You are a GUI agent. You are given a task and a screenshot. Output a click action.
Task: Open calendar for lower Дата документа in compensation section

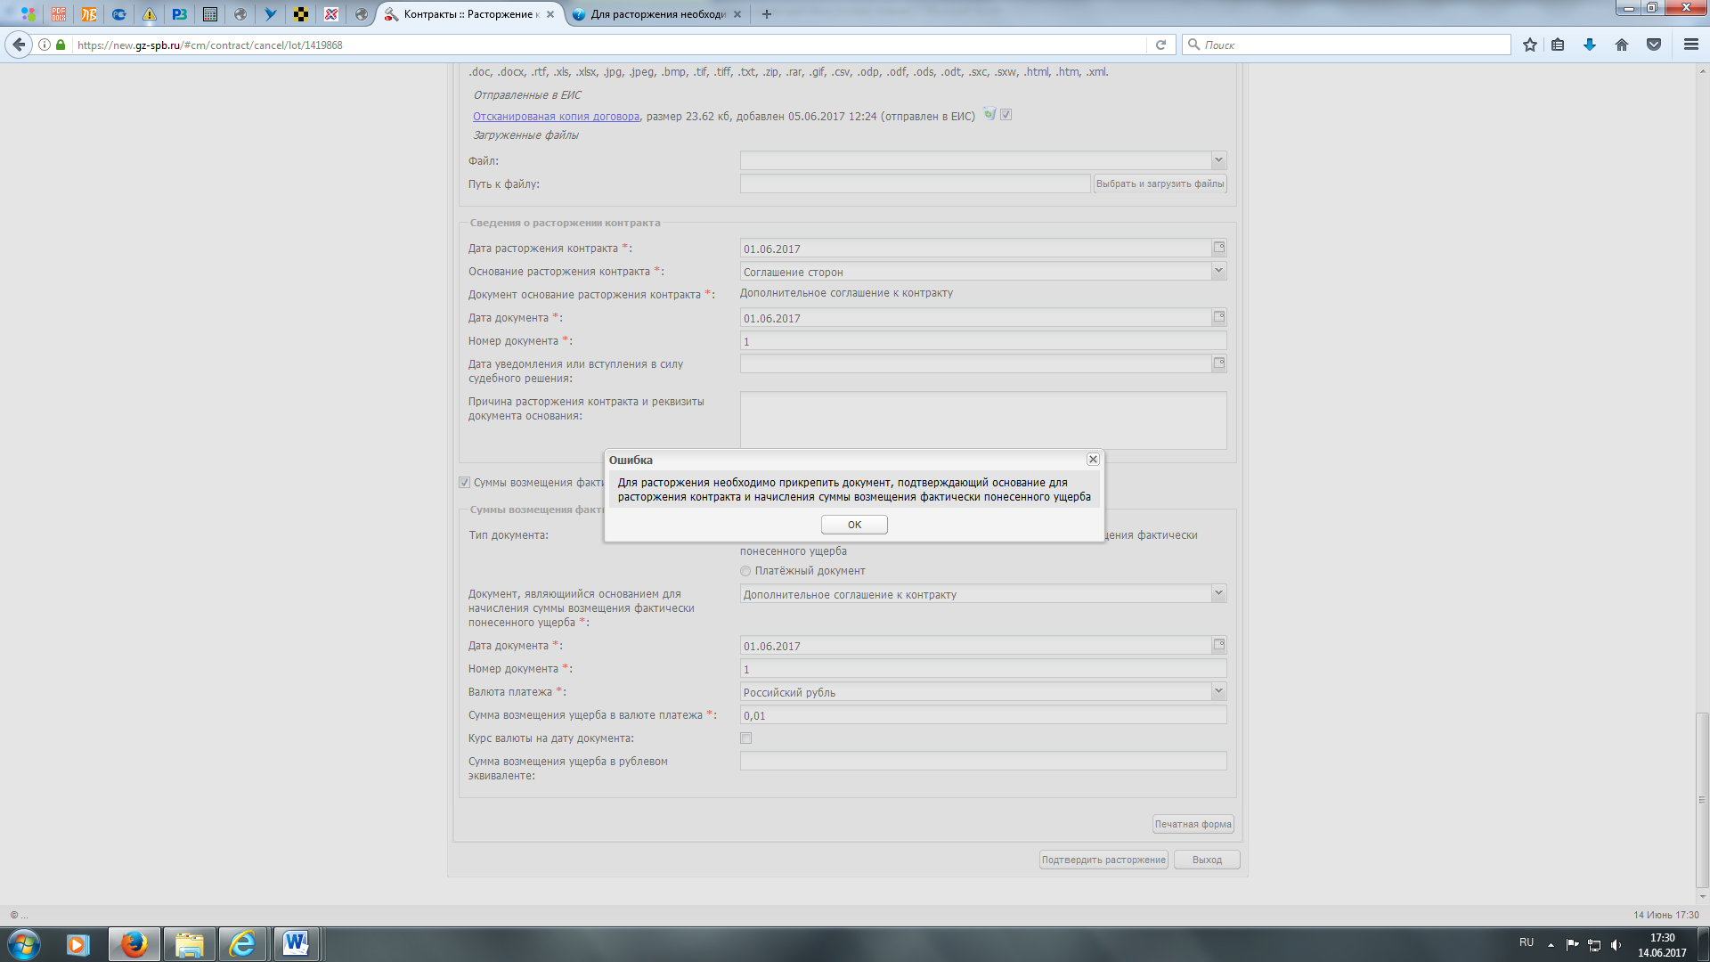point(1219,645)
